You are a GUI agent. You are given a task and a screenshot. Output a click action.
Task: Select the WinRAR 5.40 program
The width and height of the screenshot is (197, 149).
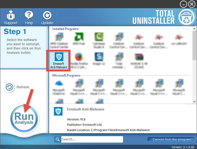tap(139, 60)
